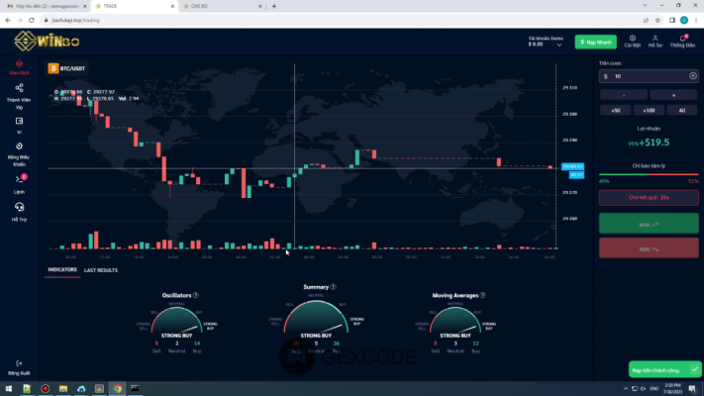Open the Thông Báo notification bell
The height and width of the screenshot is (396, 704).
point(682,39)
